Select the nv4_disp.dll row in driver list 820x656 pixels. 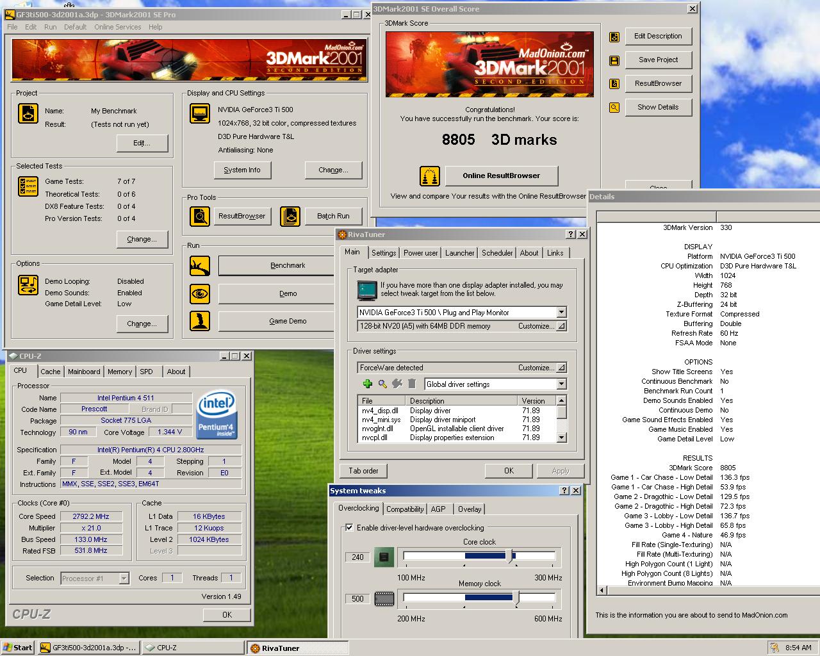tap(457, 411)
